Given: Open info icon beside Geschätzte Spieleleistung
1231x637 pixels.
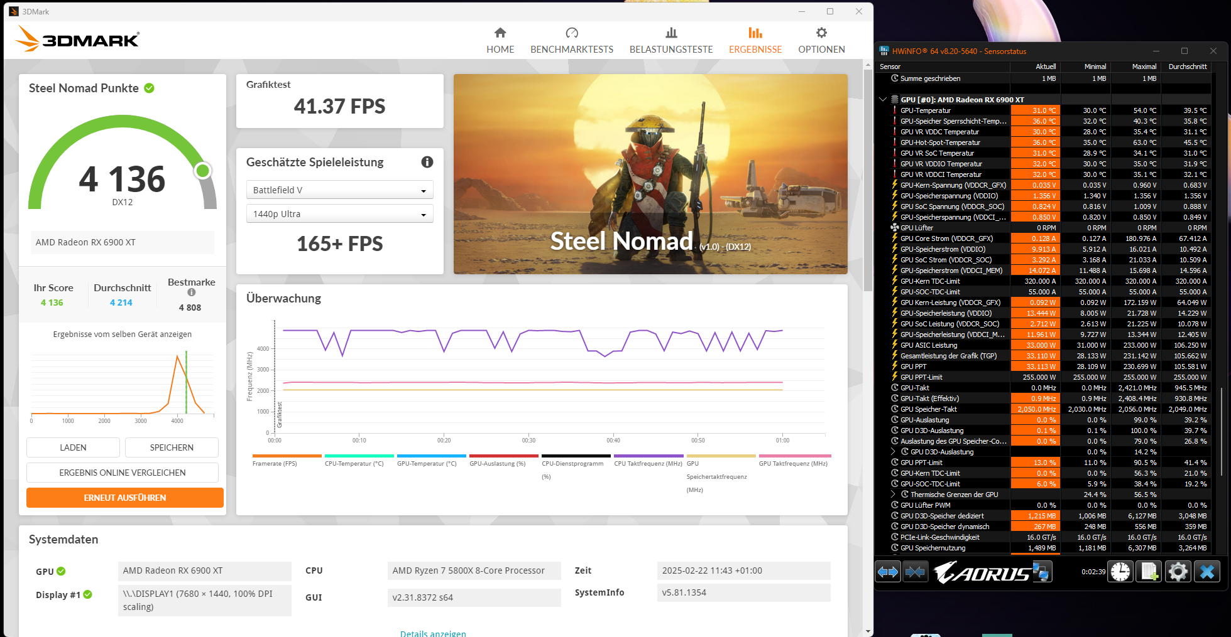Looking at the screenshot, I should pos(427,162).
